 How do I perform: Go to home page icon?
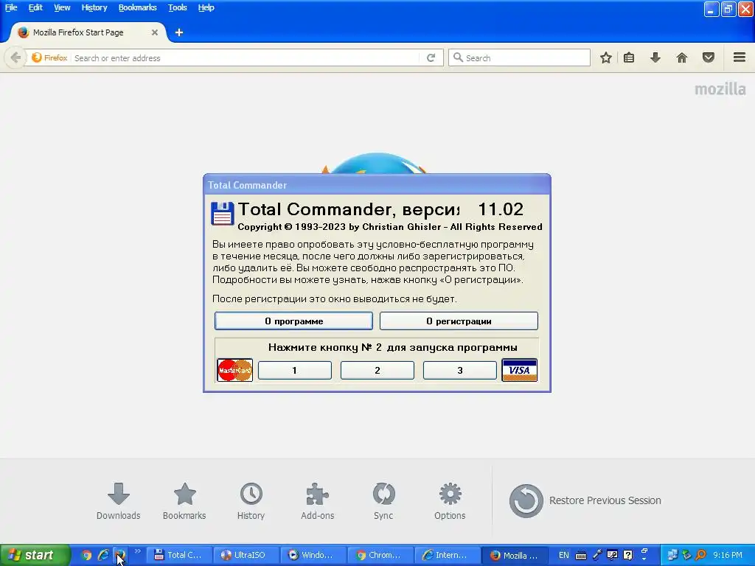(x=682, y=57)
